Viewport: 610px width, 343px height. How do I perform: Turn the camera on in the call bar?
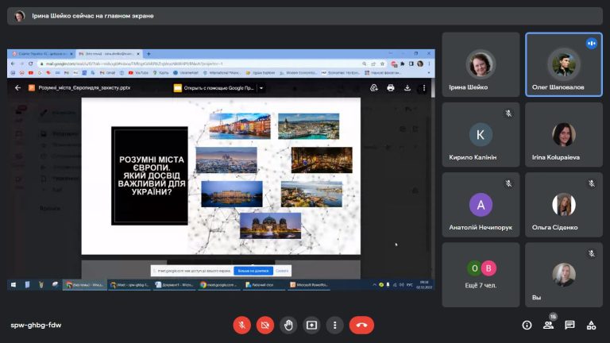(x=265, y=325)
